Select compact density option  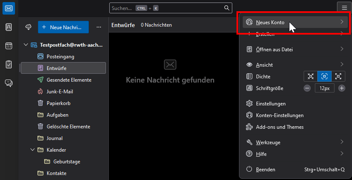(x=310, y=76)
